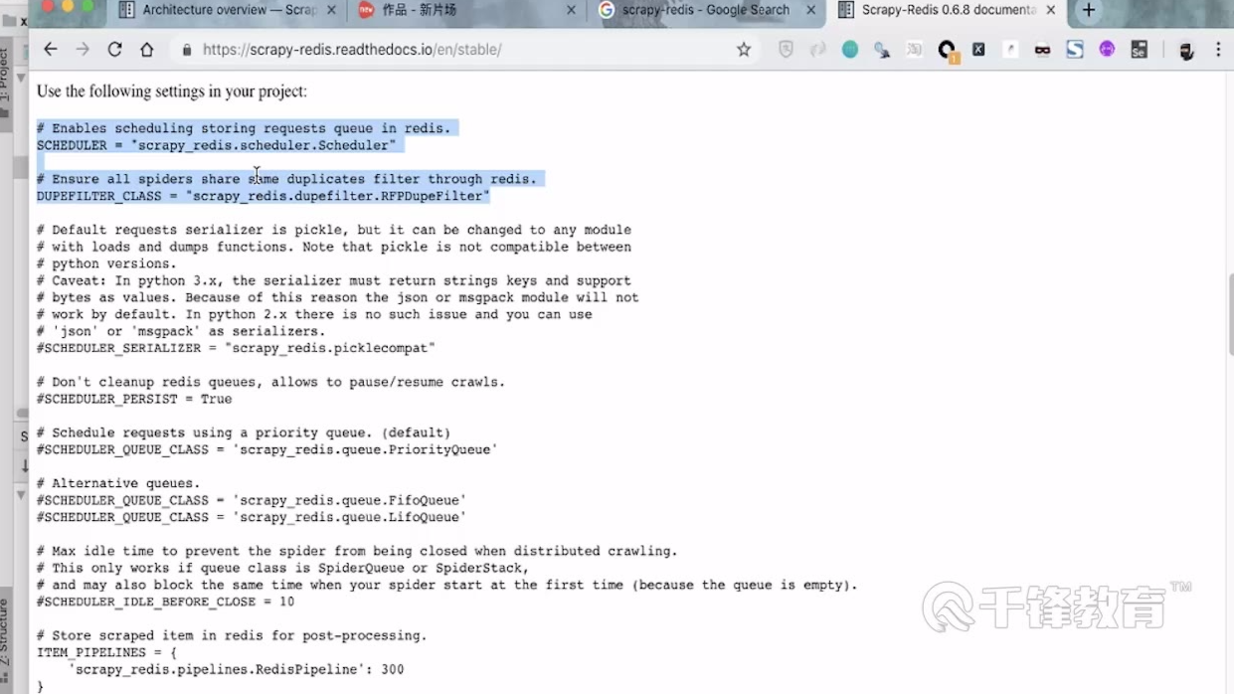Click the blue S extension icon
Screen dimensions: 1234x694
(1075, 50)
